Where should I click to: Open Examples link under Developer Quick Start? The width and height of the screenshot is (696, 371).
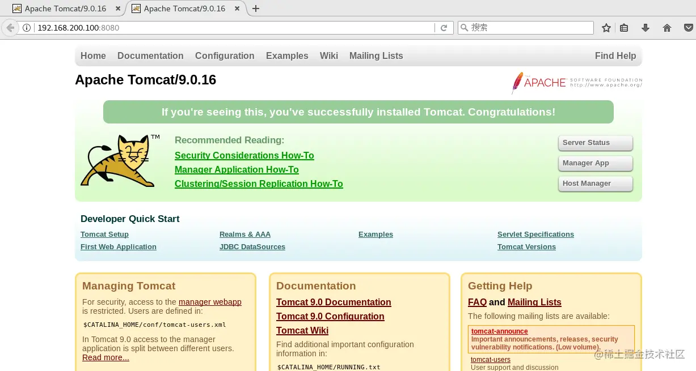point(376,234)
